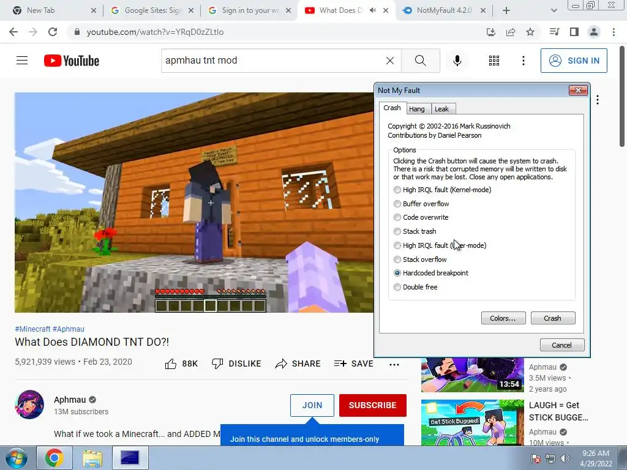Click the address bar URL
The image size is (627, 470).
(x=155, y=32)
